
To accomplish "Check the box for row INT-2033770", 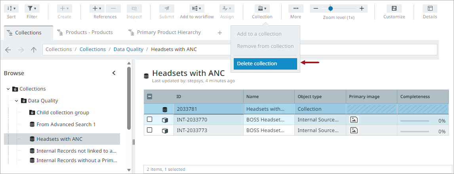I will pos(150,119).
